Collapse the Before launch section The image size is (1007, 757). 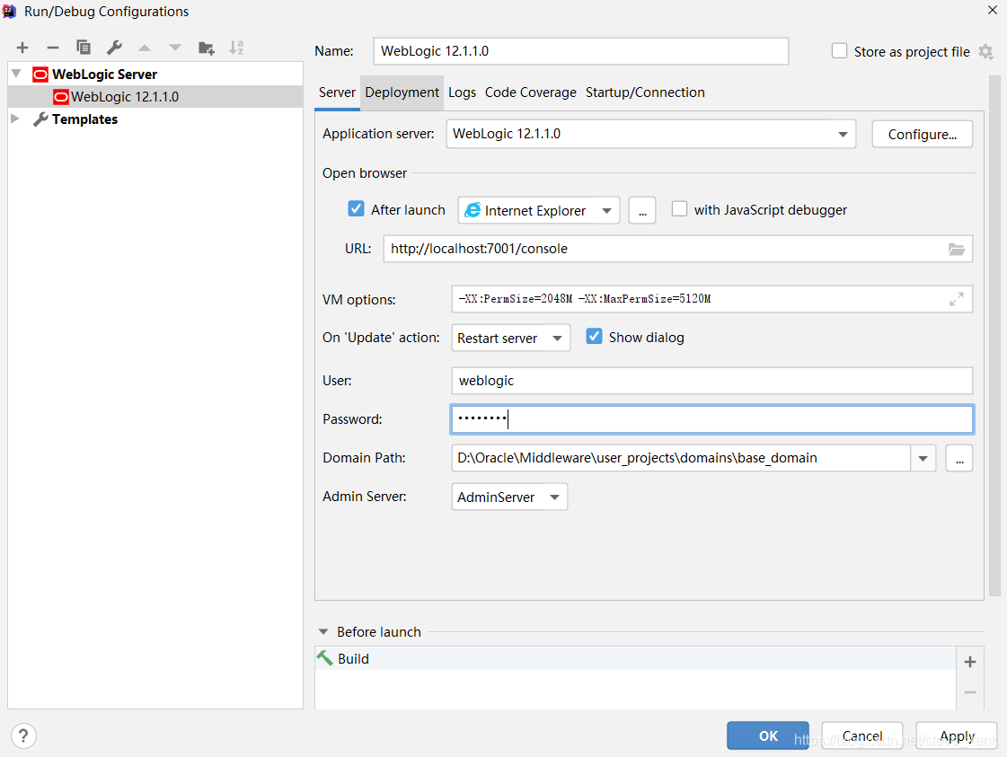323,632
